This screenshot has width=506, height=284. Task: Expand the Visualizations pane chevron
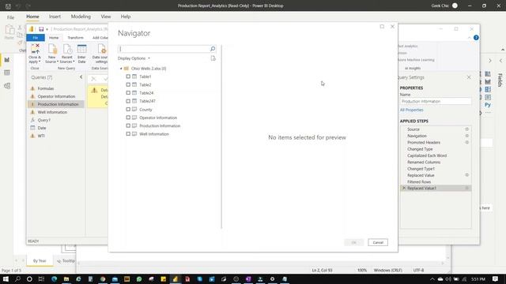[490, 61]
